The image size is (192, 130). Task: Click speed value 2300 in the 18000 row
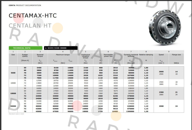tap(161, 92)
